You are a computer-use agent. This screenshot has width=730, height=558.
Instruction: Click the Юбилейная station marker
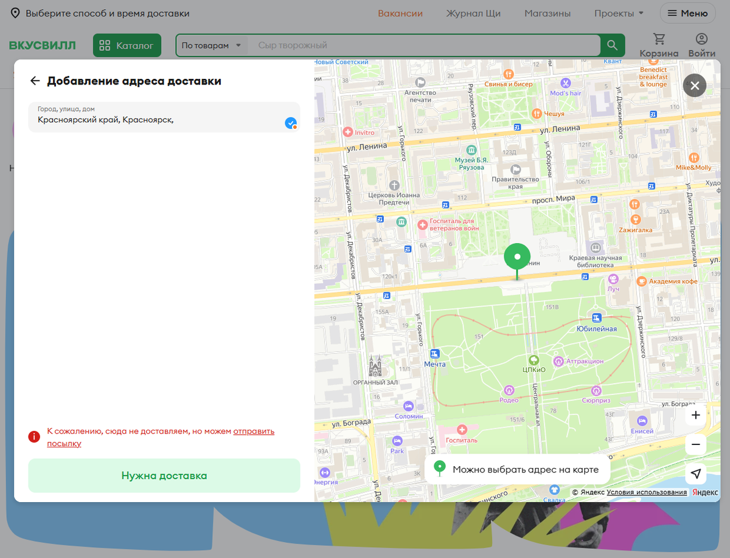(x=597, y=318)
